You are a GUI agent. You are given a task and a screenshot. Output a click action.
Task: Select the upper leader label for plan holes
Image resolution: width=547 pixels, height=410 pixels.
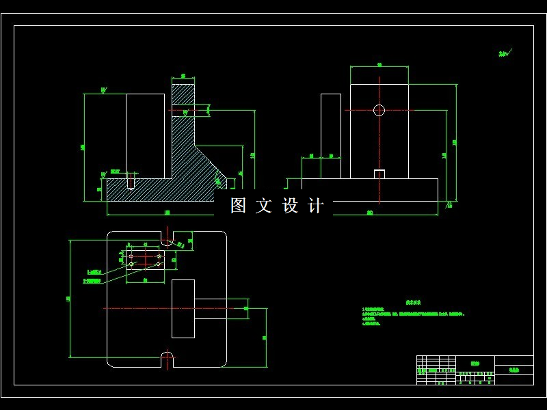tap(94, 272)
